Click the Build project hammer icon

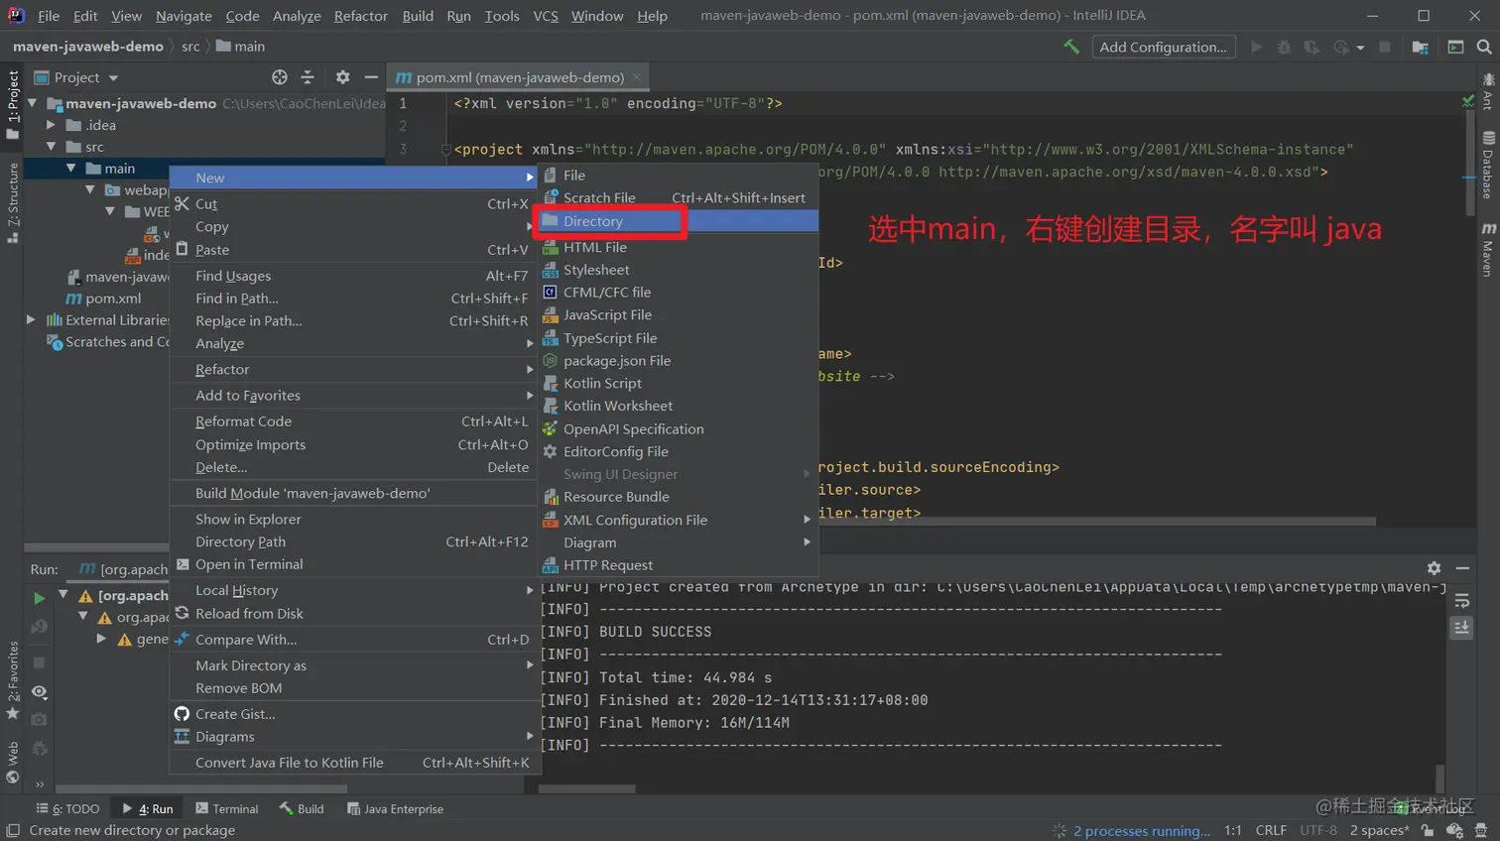[x=1071, y=47]
